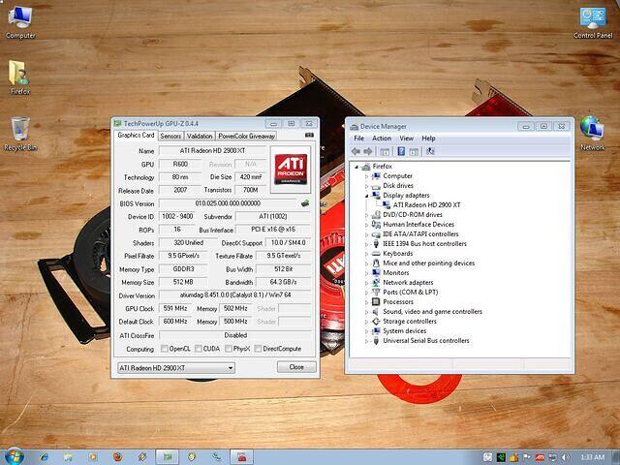Click the Close button in GPU-Z
Image resolution: width=620 pixels, height=465 pixels.
pos(296,367)
